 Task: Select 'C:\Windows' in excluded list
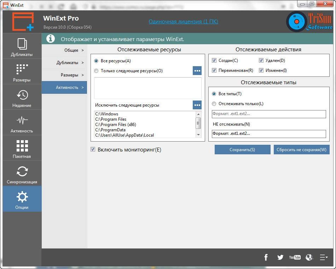click(x=107, y=114)
